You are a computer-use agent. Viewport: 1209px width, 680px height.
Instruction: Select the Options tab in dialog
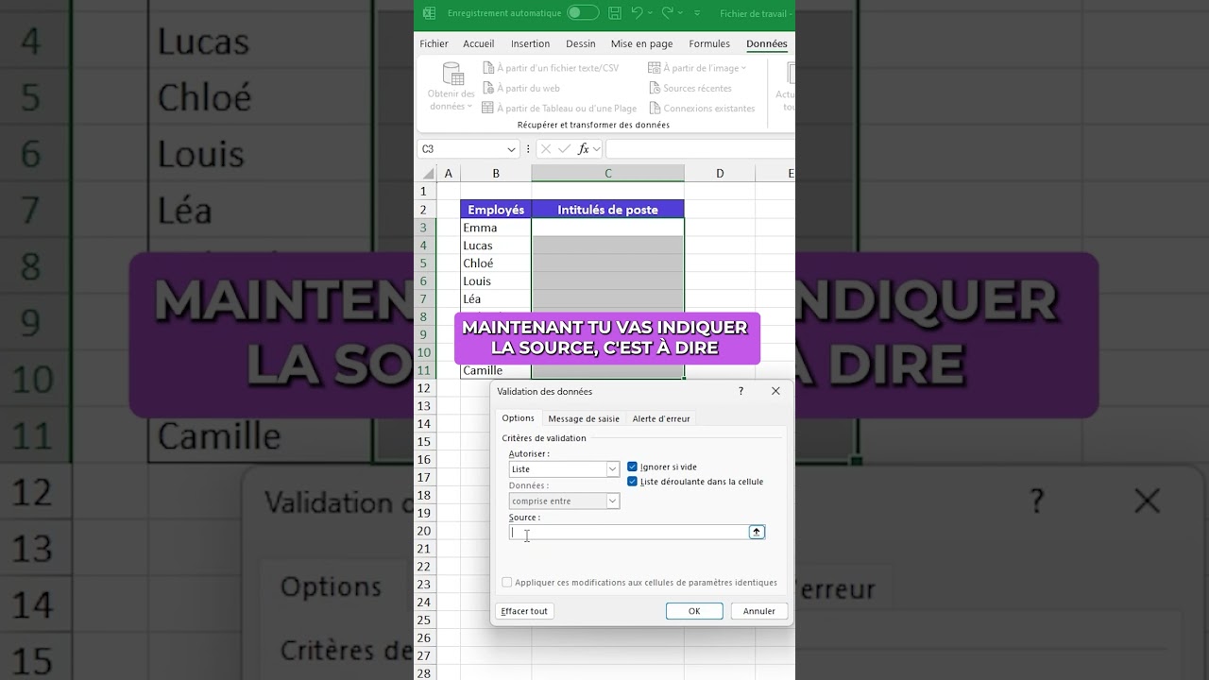coord(518,418)
